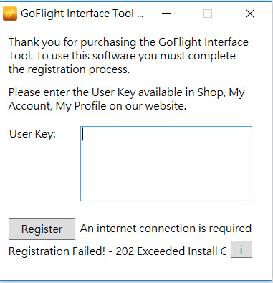Click the 'User Key:' field label
273x283 pixels.
click(x=32, y=134)
